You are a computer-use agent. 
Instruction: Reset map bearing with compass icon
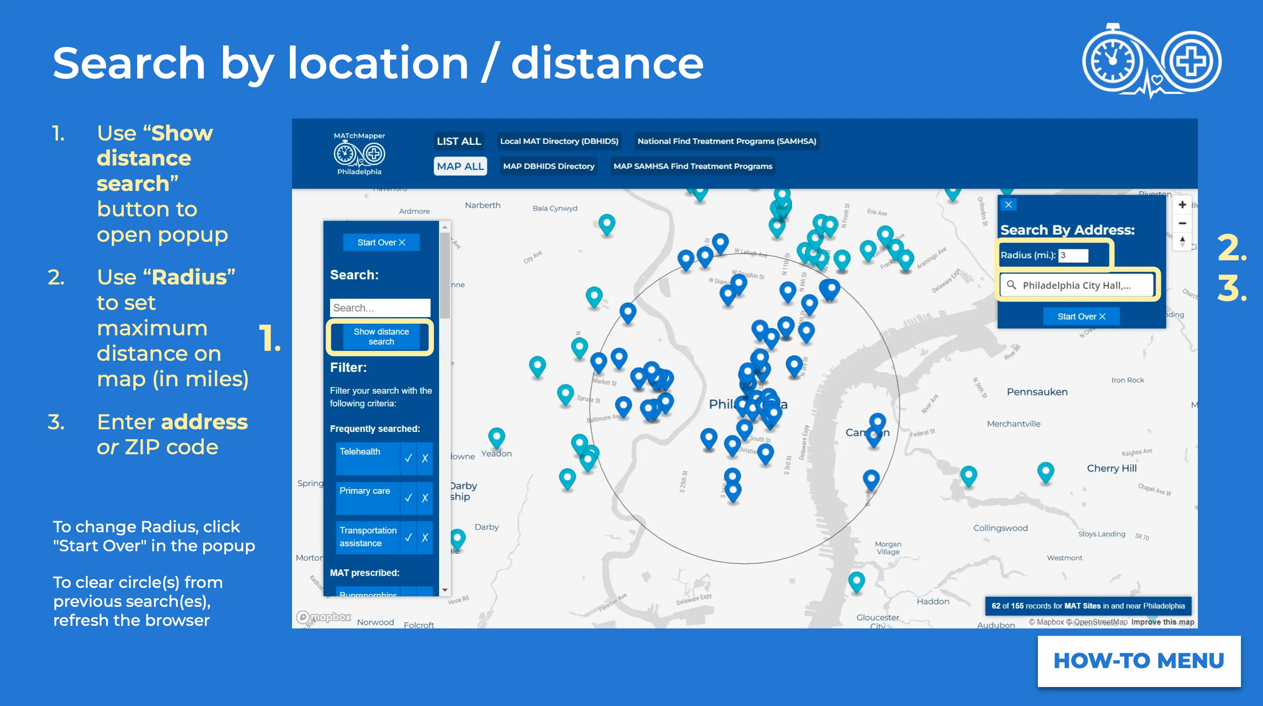click(1182, 241)
